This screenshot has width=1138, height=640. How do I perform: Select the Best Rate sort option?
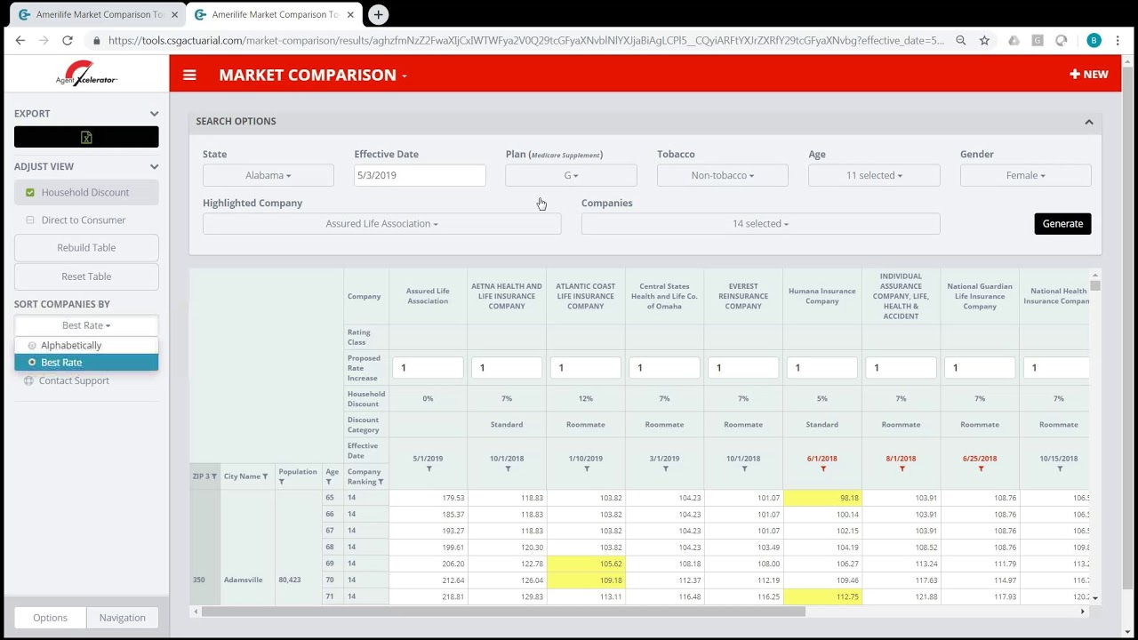click(86, 362)
